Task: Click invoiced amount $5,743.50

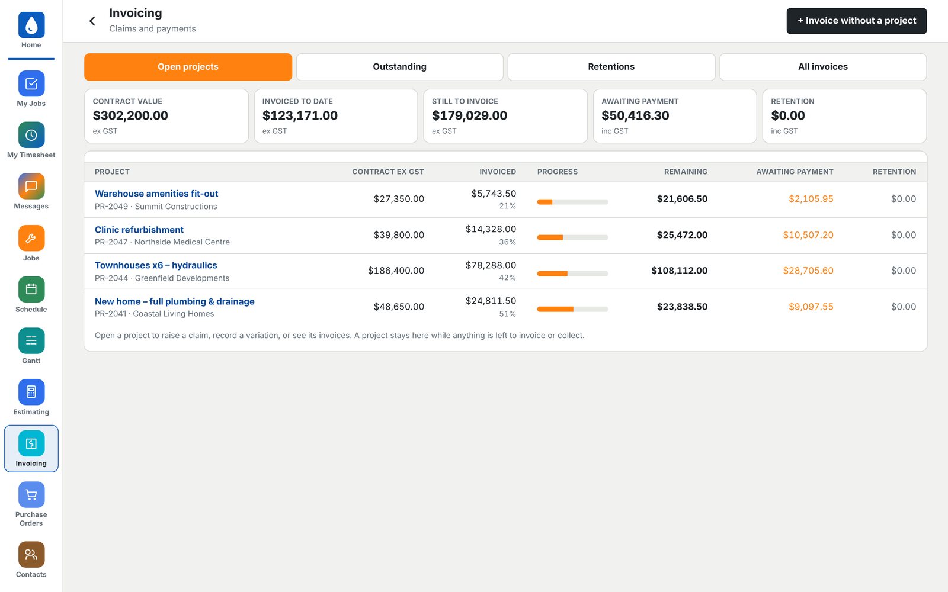Action: click(494, 194)
